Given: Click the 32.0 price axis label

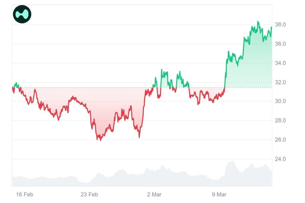Looking at the screenshot, I should coord(280,82).
